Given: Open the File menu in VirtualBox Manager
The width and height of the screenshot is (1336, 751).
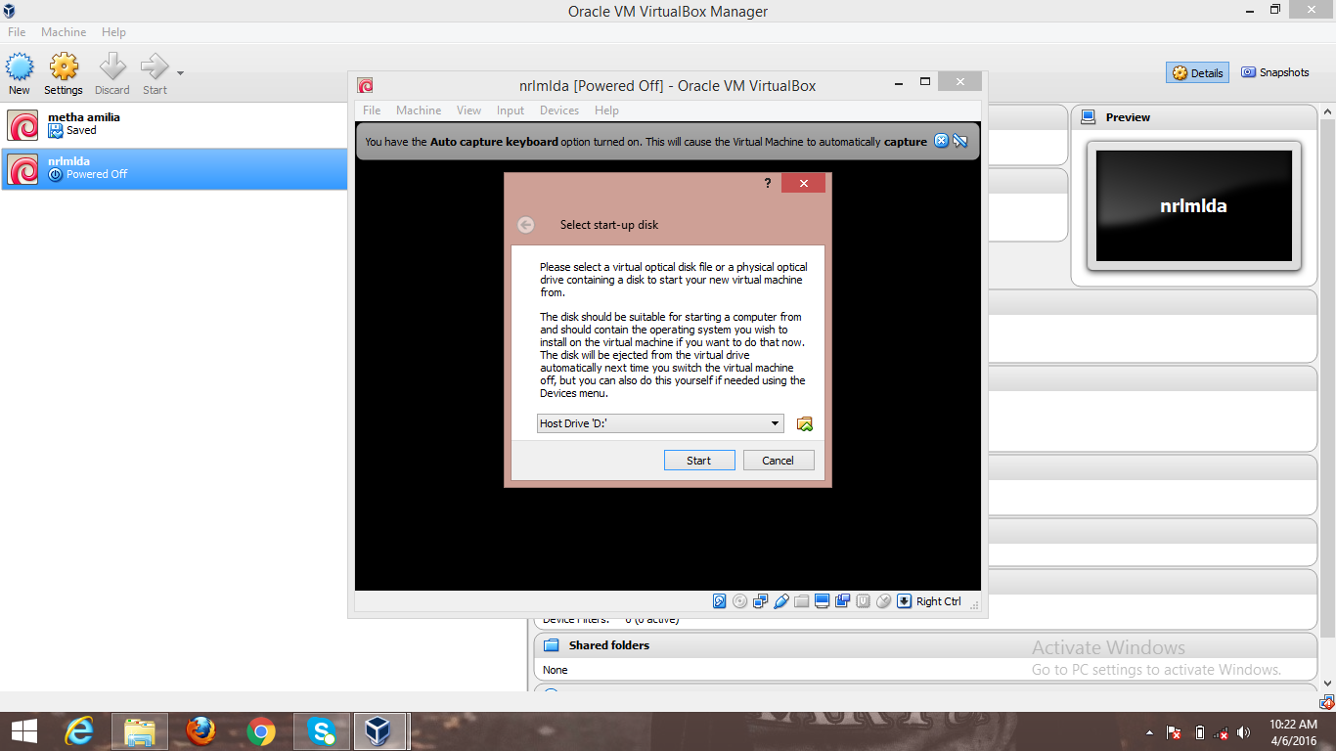Looking at the screenshot, I should coord(17,32).
